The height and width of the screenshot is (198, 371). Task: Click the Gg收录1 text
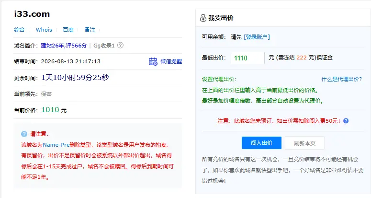(104, 46)
